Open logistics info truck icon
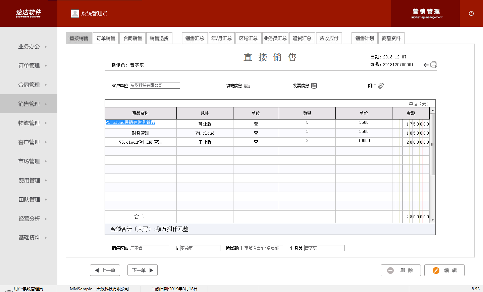This screenshot has height=292, width=483. coord(247,86)
